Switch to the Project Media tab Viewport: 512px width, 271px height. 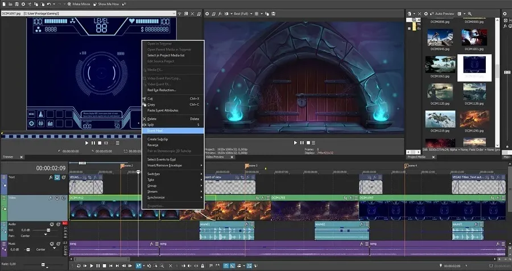tap(416, 157)
